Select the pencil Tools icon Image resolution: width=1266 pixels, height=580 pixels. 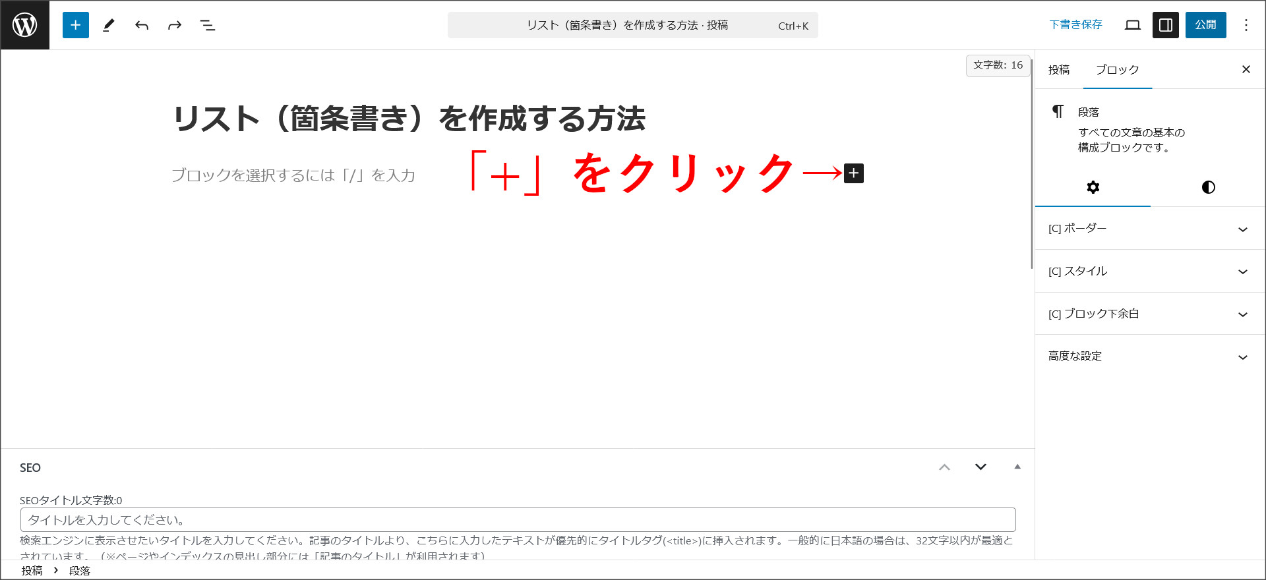tap(109, 25)
